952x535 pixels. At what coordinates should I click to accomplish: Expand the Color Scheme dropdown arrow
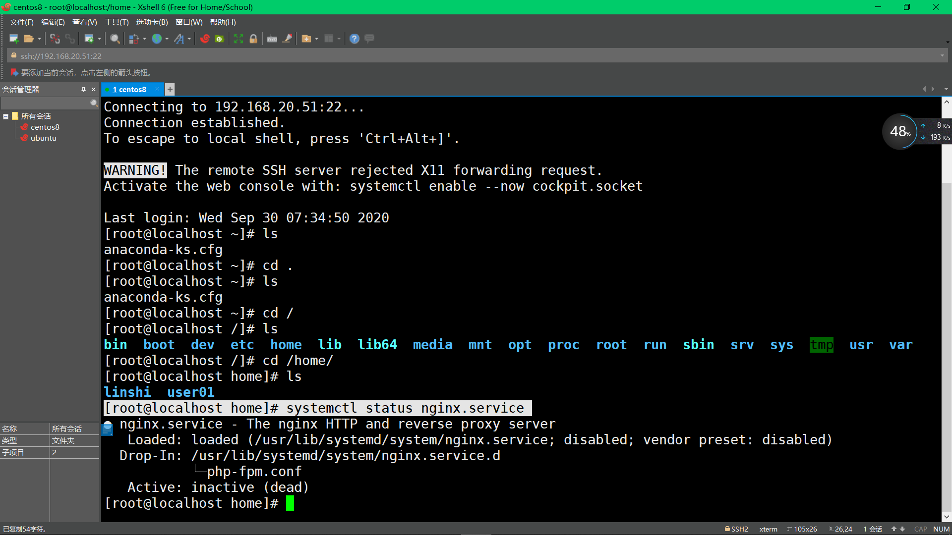tap(145, 39)
